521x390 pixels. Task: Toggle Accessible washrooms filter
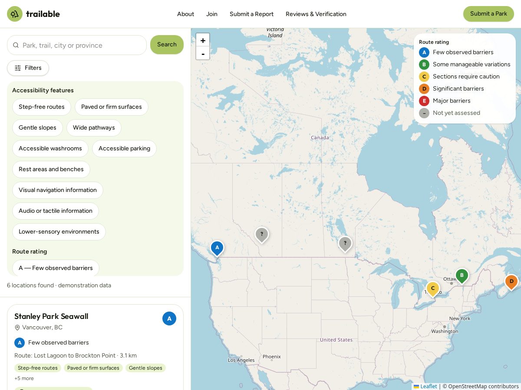click(50, 149)
